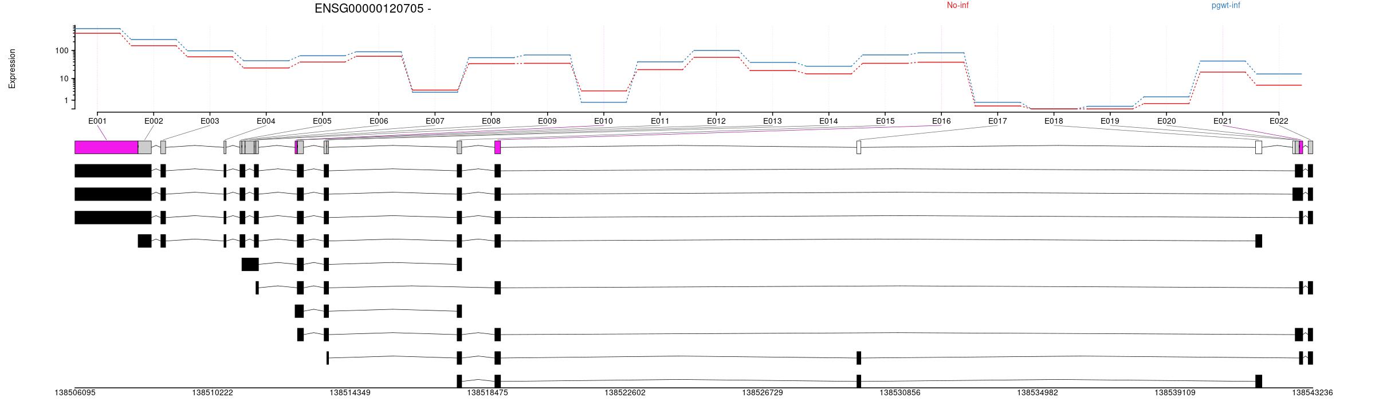The width and height of the screenshot is (1375, 401).
Task: Click the ENSG00000120705 gene title
Action: pyautogui.click(x=372, y=9)
